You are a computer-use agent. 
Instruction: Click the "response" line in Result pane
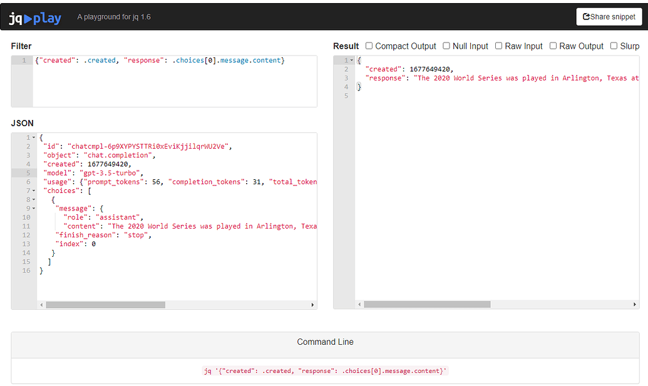(502, 78)
